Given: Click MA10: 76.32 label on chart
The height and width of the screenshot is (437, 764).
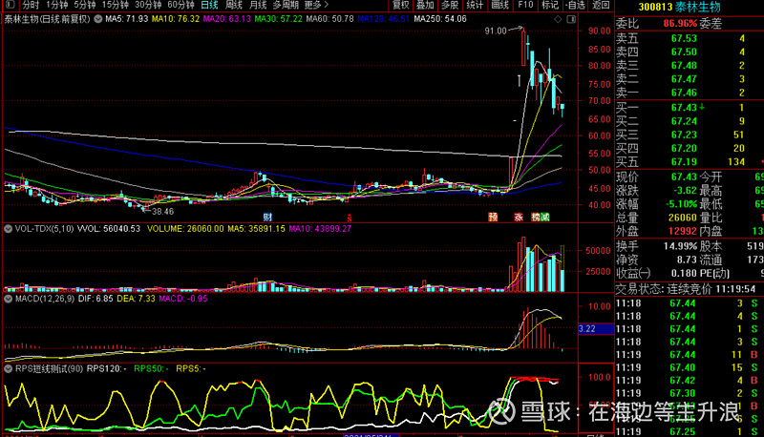Looking at the screenshot, I should (x=176, y=19).
